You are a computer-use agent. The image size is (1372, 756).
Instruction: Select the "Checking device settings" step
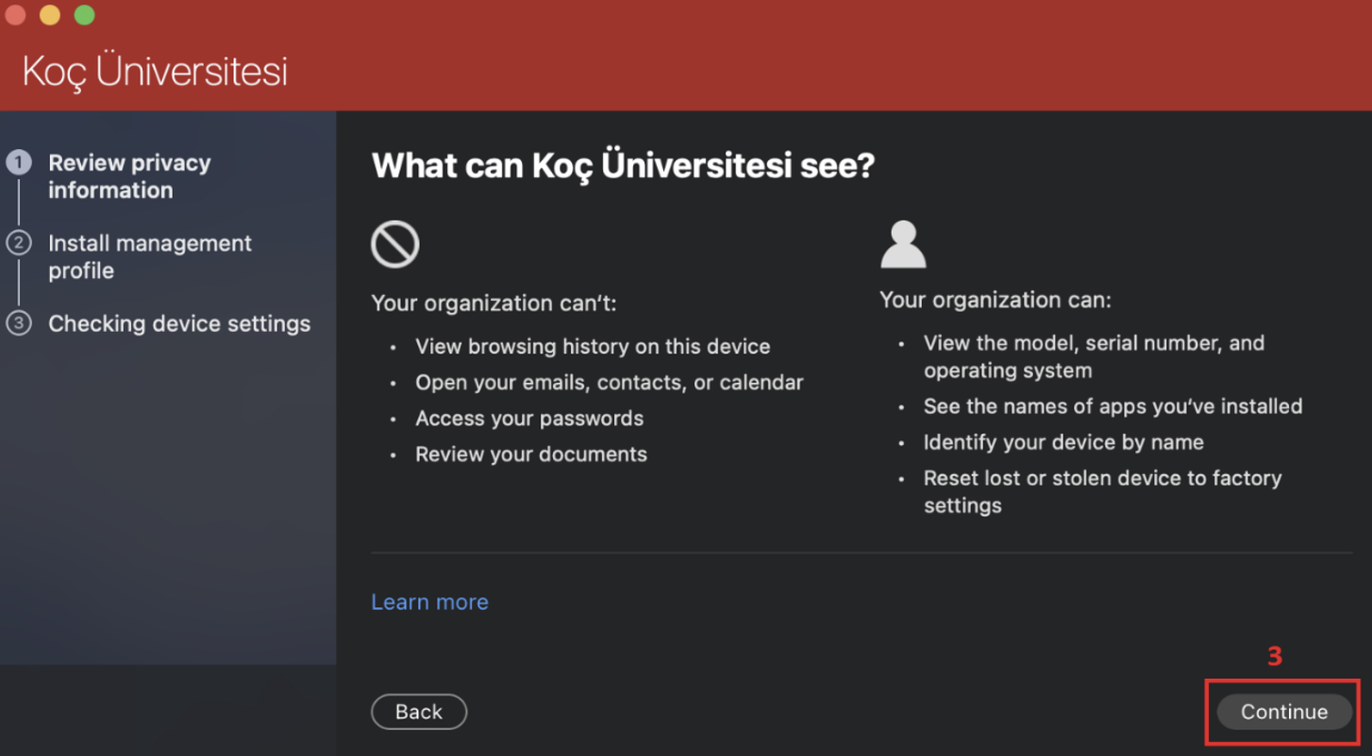pos(179,323)
